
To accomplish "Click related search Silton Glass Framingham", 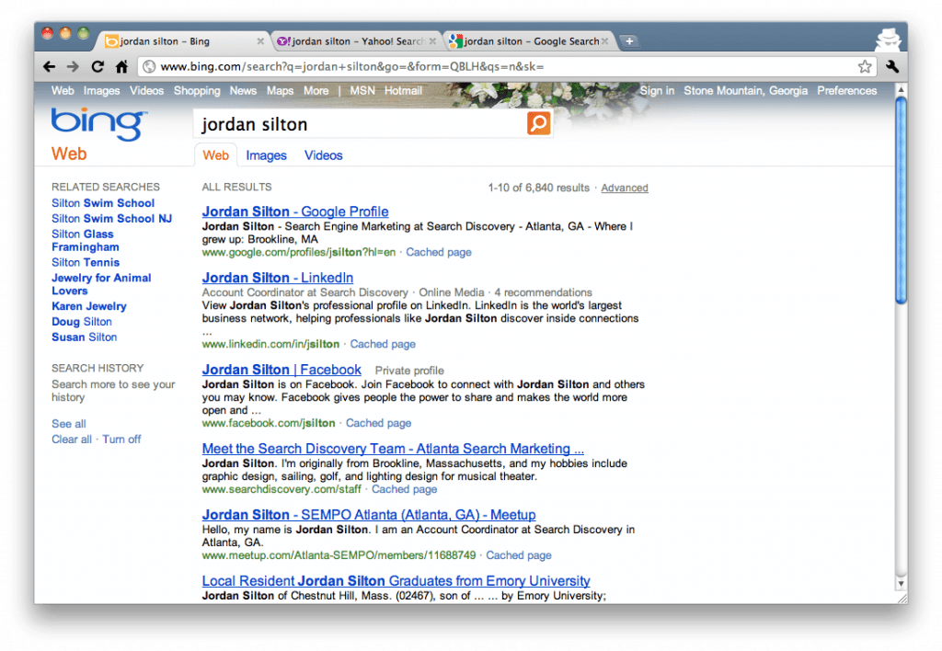I will pyautogui.click(x=86, y=240).
